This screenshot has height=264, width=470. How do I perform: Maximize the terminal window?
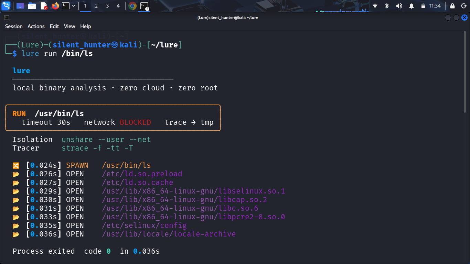[456, 18]
